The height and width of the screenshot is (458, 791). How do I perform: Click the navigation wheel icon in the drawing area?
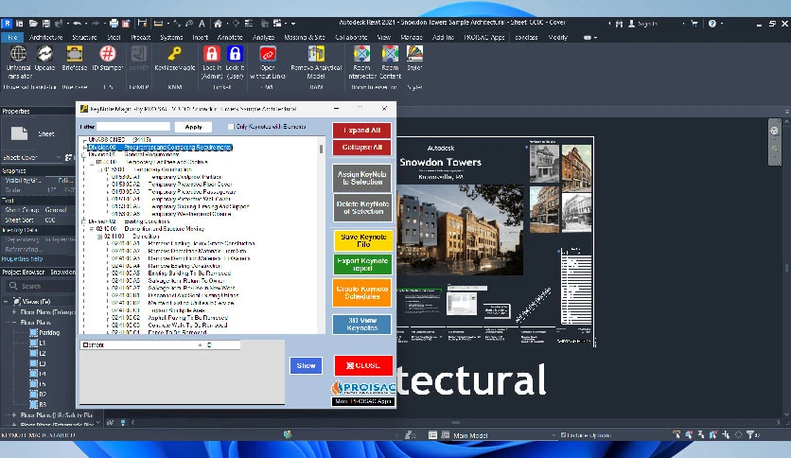tap(774, 131)
